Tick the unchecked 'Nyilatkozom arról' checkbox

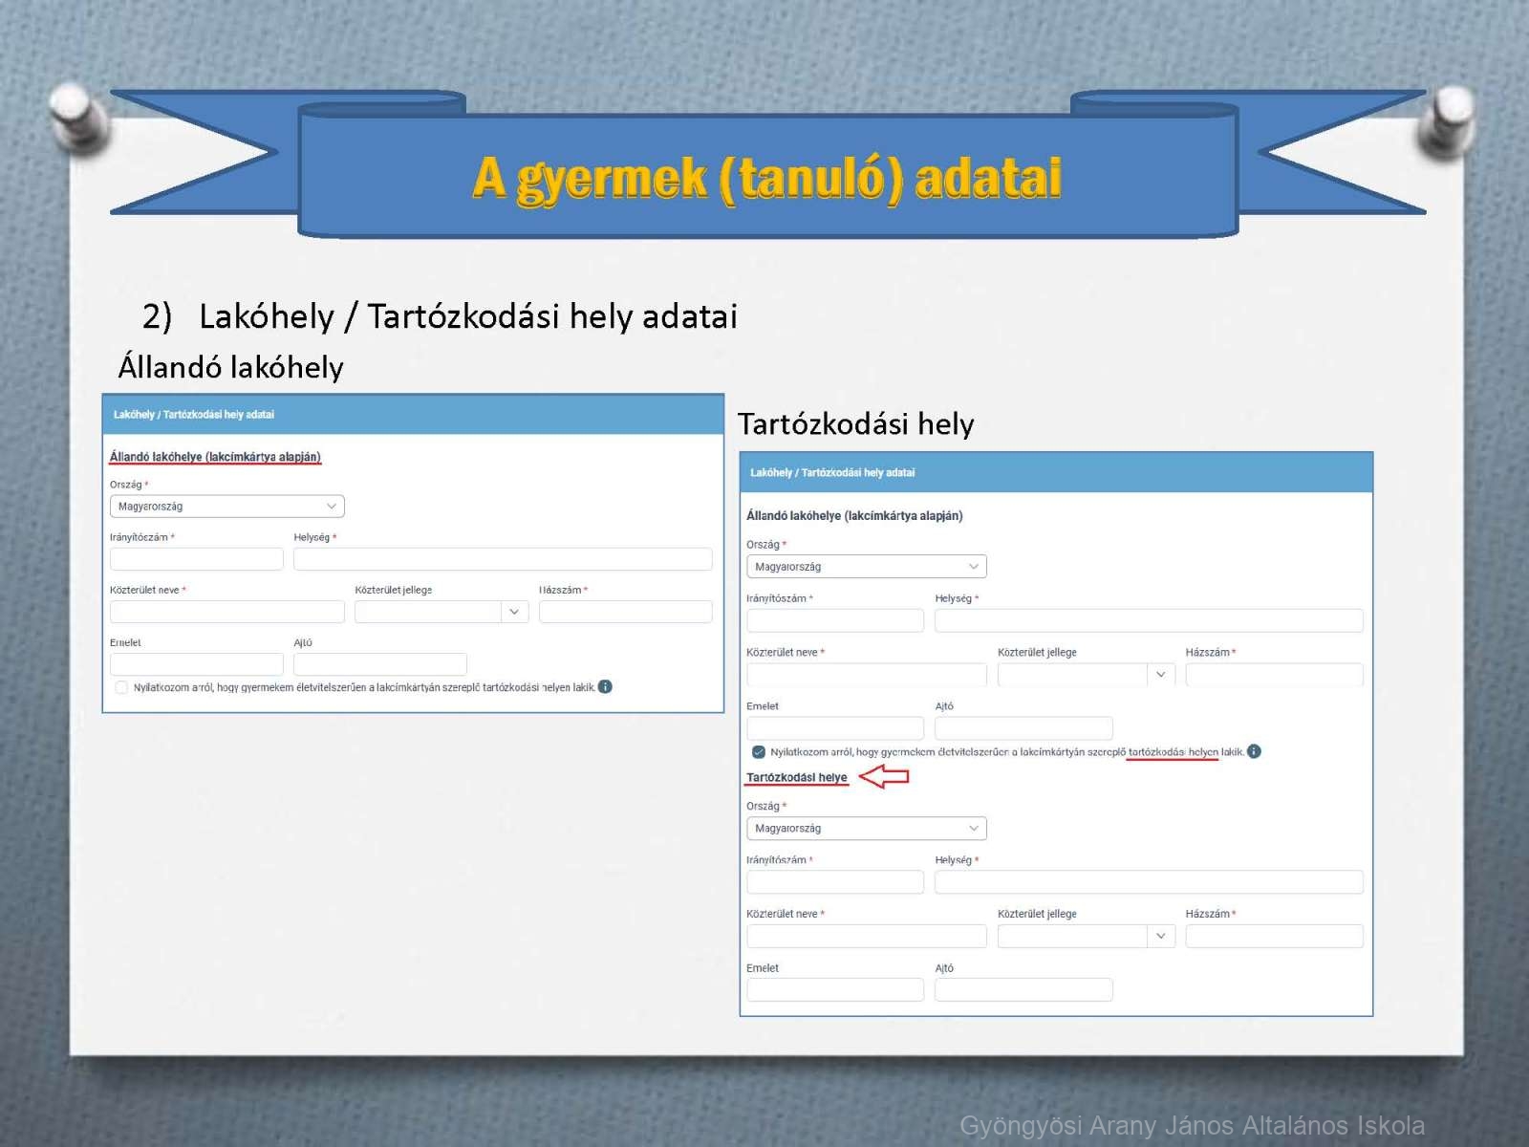click(x=121, y=687)
